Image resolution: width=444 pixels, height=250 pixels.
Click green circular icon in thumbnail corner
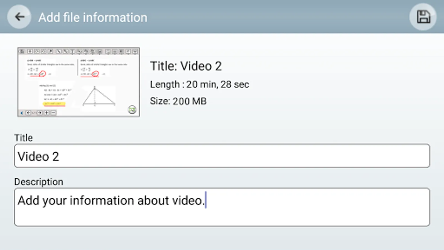[132, 110]
